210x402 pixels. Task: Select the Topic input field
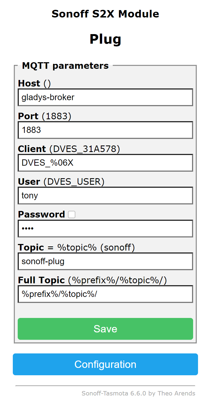point(105,261)
